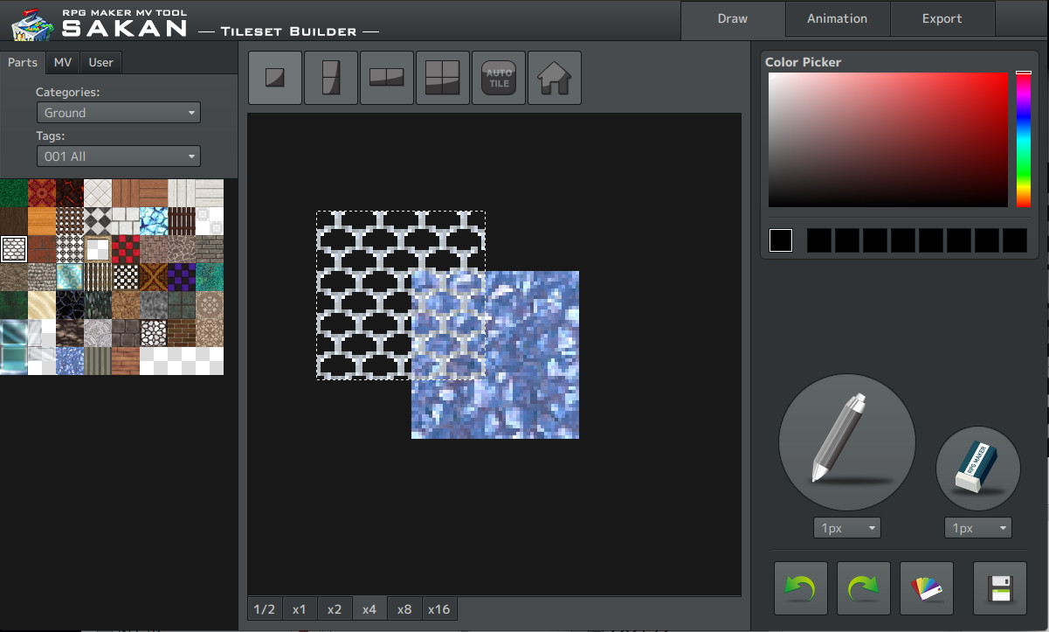Open the Categories dropdown showing Ground
The width and height of the screenshot is (1049, 632).
(x=118, y=112)
